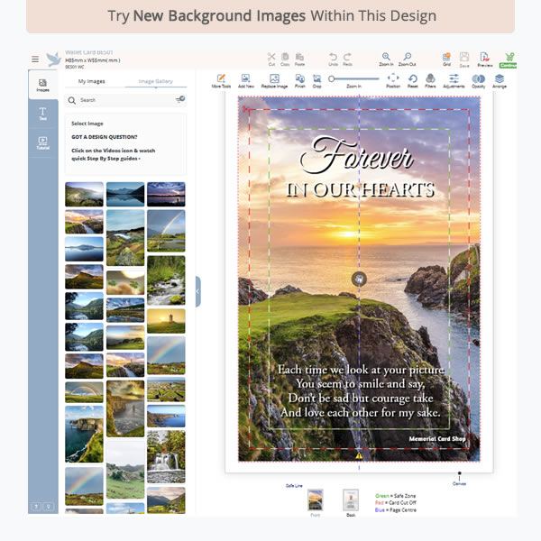Click the Zoom Out magnifier

tap(408, 58)
